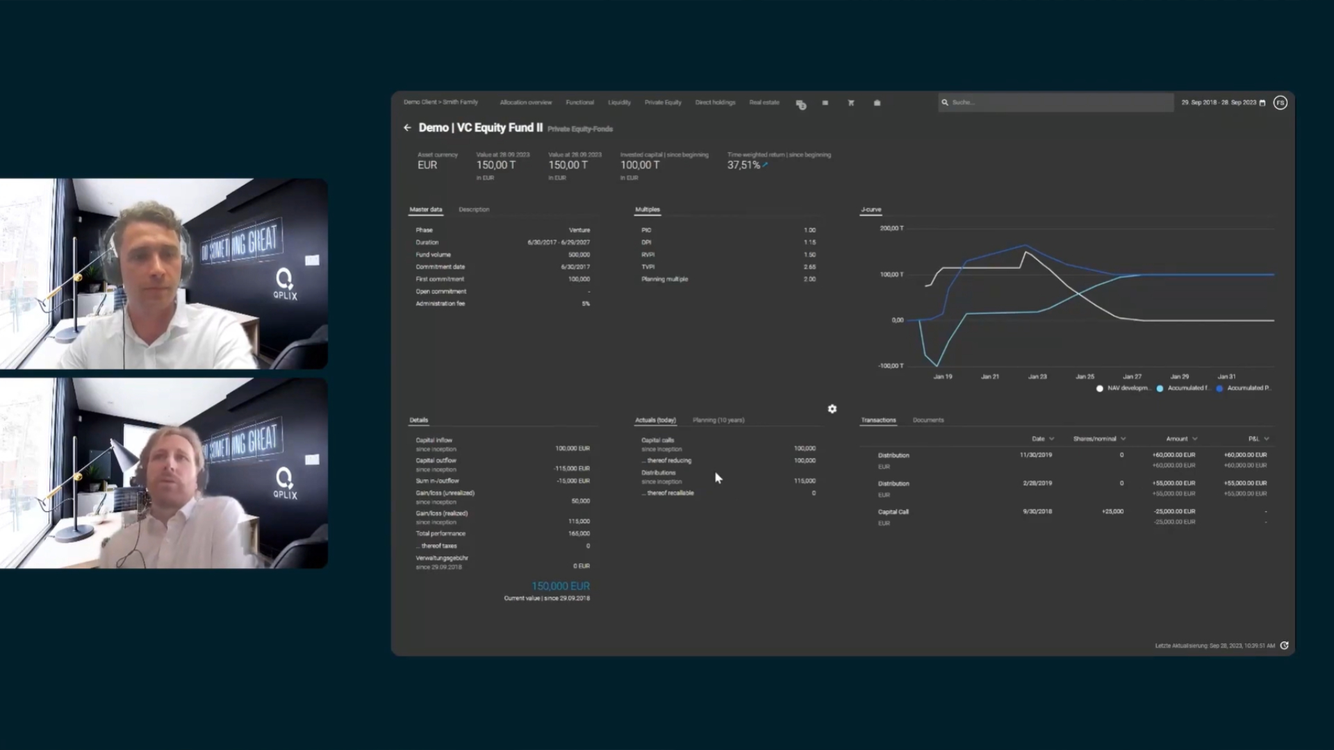This screenshot has width=1334, height=750.
Task: Open the Shares/nominal column dropdown arrow
Action: pyautogui.click(x=1123, y=439)
